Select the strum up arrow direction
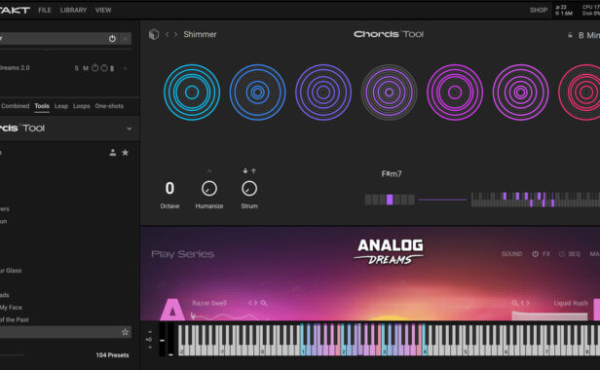Viewport: 600px width, 370px height. [x=253, y=170]
